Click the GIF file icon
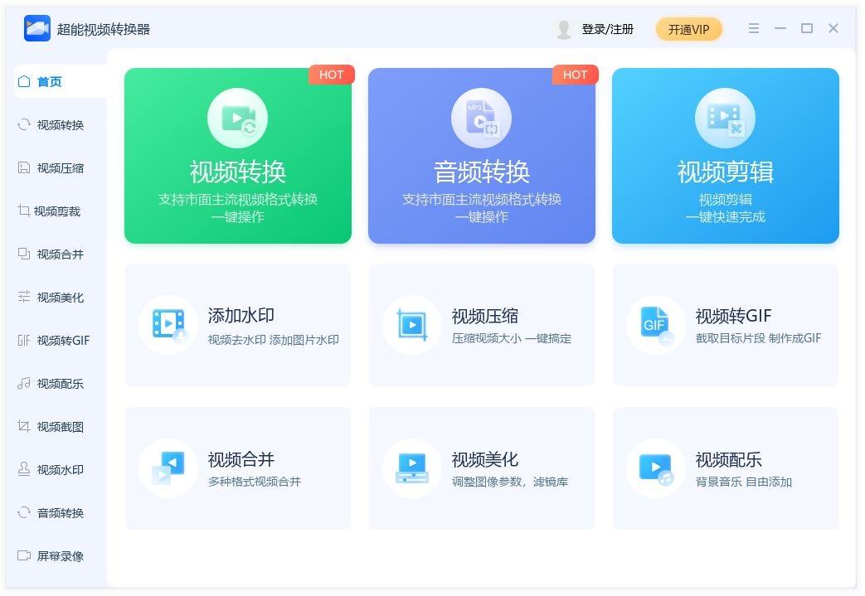This screenshot has height=596, width=865. coord(656,325)
